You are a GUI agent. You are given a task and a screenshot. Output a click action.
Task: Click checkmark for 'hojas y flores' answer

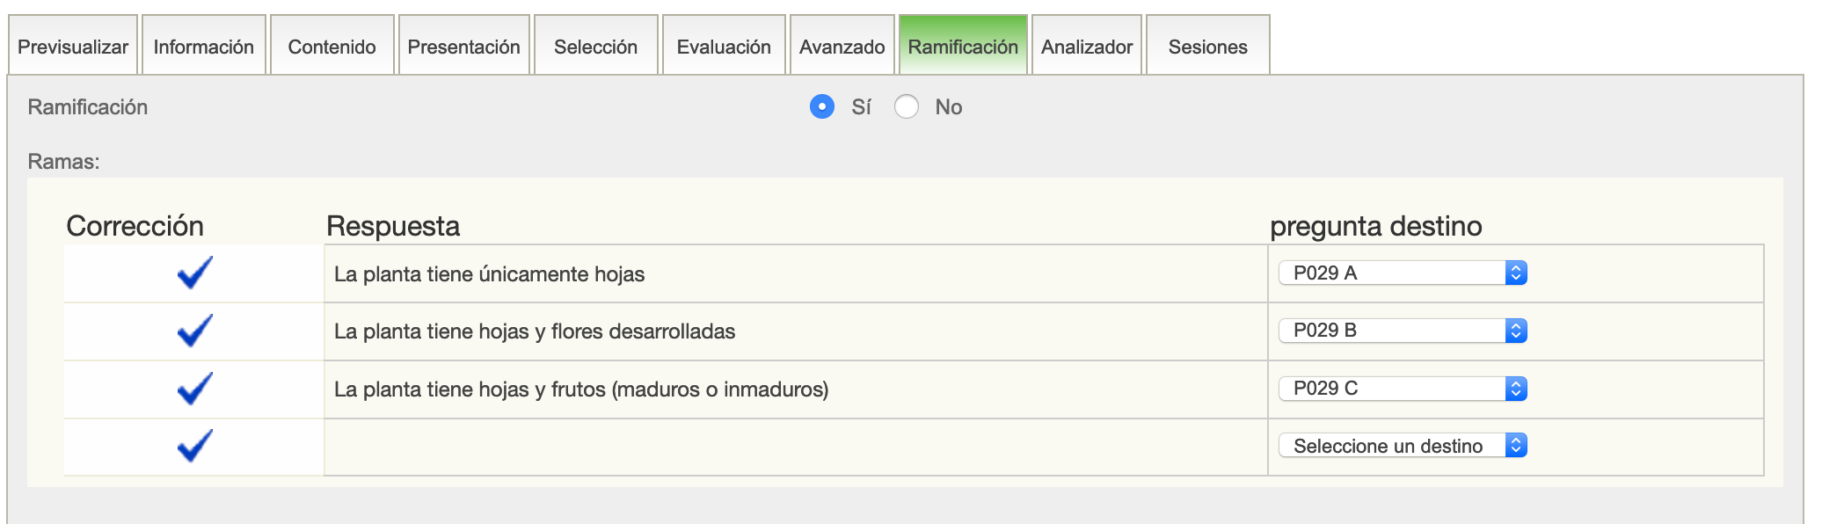coord(194,331)
